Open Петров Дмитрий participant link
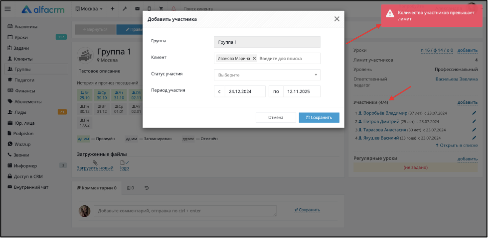488x238 pixels. [381, 121]
